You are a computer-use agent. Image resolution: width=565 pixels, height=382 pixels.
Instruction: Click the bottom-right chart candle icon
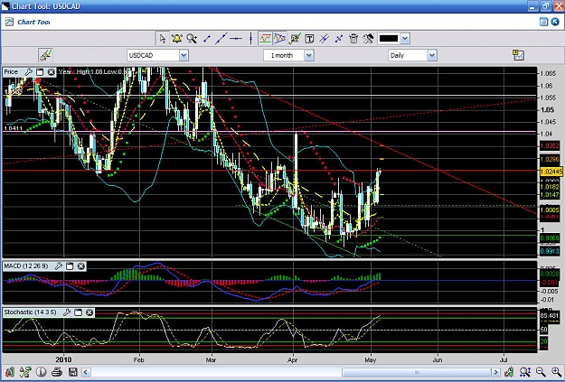tap(509, 372)
